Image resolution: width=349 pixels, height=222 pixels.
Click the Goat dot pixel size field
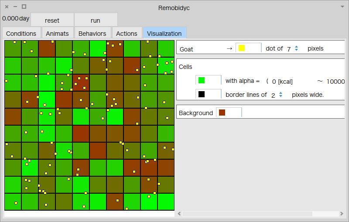coord(289,49)
